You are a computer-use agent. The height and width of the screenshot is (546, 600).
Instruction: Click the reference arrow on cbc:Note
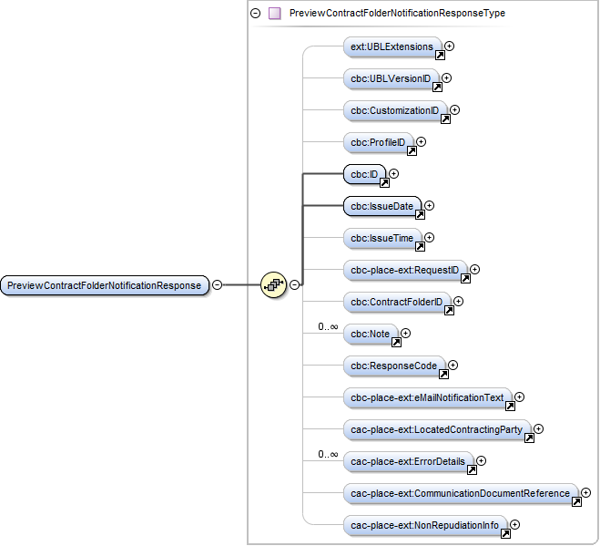point(395,343)
